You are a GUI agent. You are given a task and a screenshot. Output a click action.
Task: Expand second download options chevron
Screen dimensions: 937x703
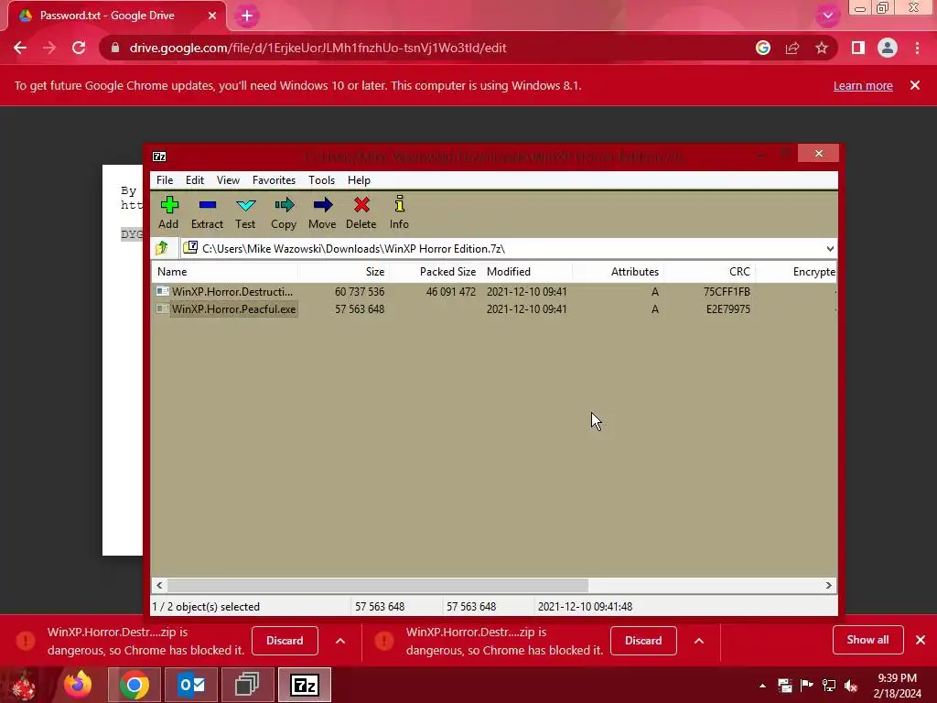(698, 641)
